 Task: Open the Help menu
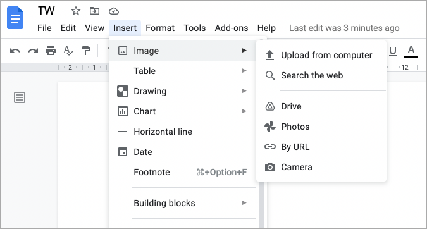point(266,28)
